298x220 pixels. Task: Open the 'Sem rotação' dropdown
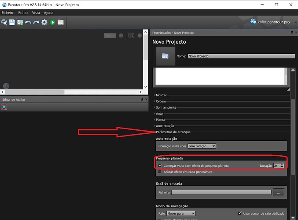(202, 146)
